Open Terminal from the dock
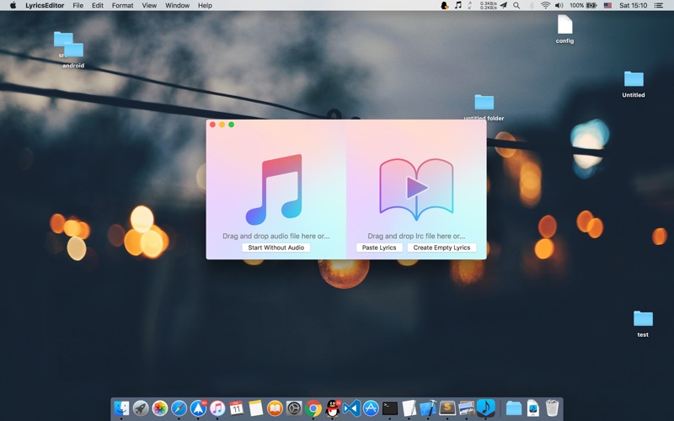674x421 pixels. click(389, 408)
